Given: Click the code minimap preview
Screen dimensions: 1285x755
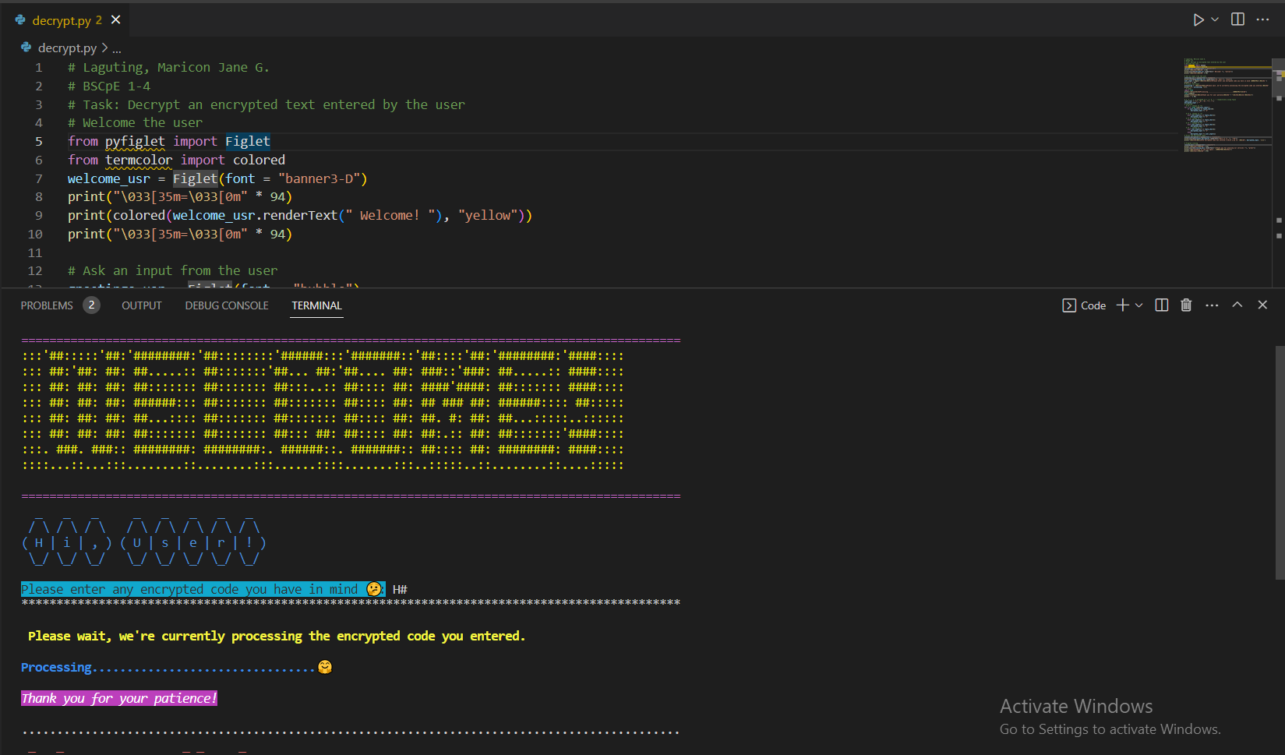Looking at the screenshot, I should click(x=1227, y=105).
